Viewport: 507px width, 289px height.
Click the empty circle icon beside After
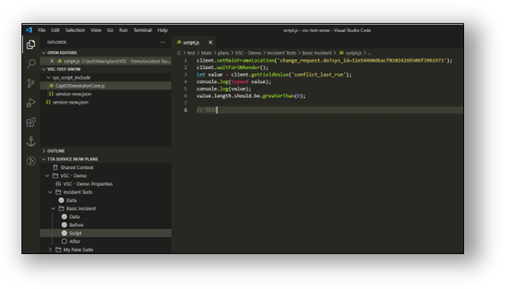[64, 241]
